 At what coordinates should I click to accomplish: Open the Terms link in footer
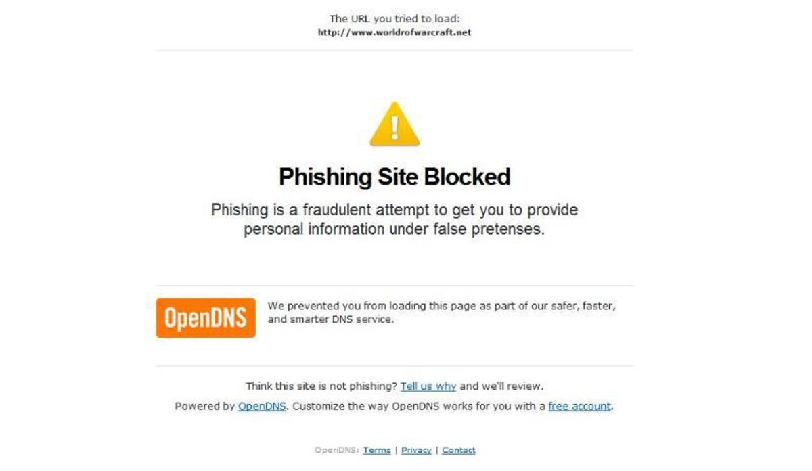coord(377,450)
